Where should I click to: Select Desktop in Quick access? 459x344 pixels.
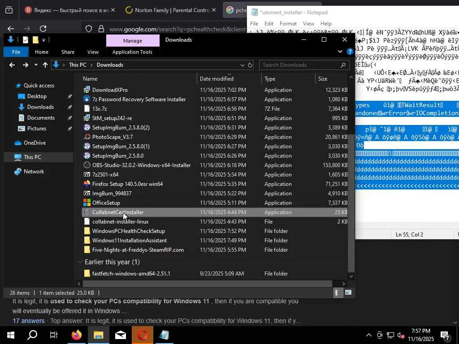point(37,96)
